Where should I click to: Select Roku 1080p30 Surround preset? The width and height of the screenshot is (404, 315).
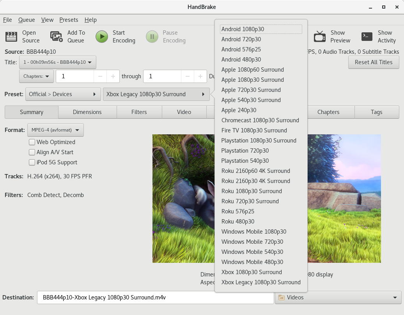coord(261,191)
